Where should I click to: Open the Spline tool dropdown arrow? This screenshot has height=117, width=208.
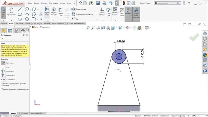pos(38,9)
